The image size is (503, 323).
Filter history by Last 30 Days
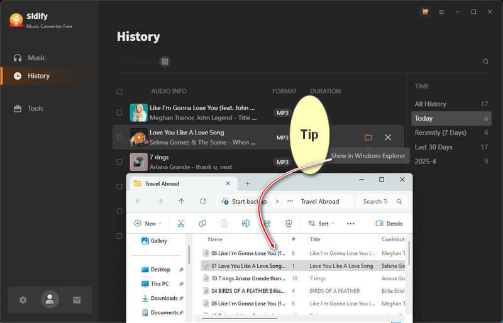click(x=433, y=147)
